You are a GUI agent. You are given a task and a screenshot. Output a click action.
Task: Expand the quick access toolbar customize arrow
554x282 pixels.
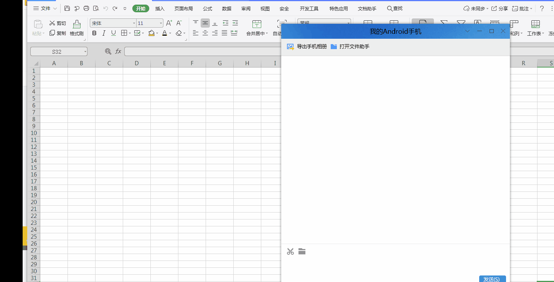coord(125,8)
